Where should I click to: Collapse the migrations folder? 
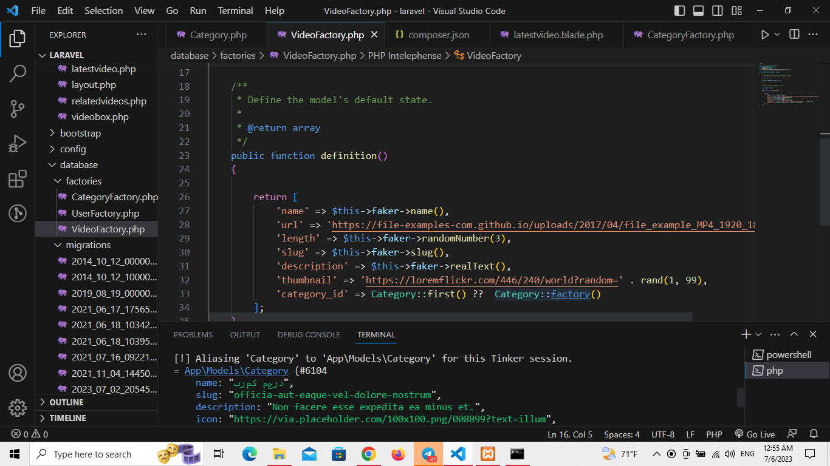point(97,245)
